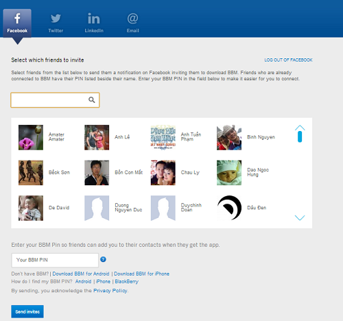343x321 pixels.
Task: Click the name Duong Nguyen Duc
Action: tap(128, 207)
